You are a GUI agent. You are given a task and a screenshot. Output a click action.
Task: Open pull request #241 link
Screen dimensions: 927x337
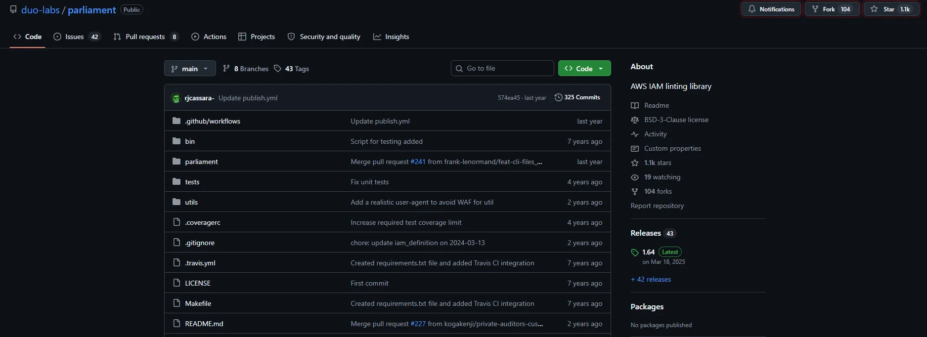point(418,162)
